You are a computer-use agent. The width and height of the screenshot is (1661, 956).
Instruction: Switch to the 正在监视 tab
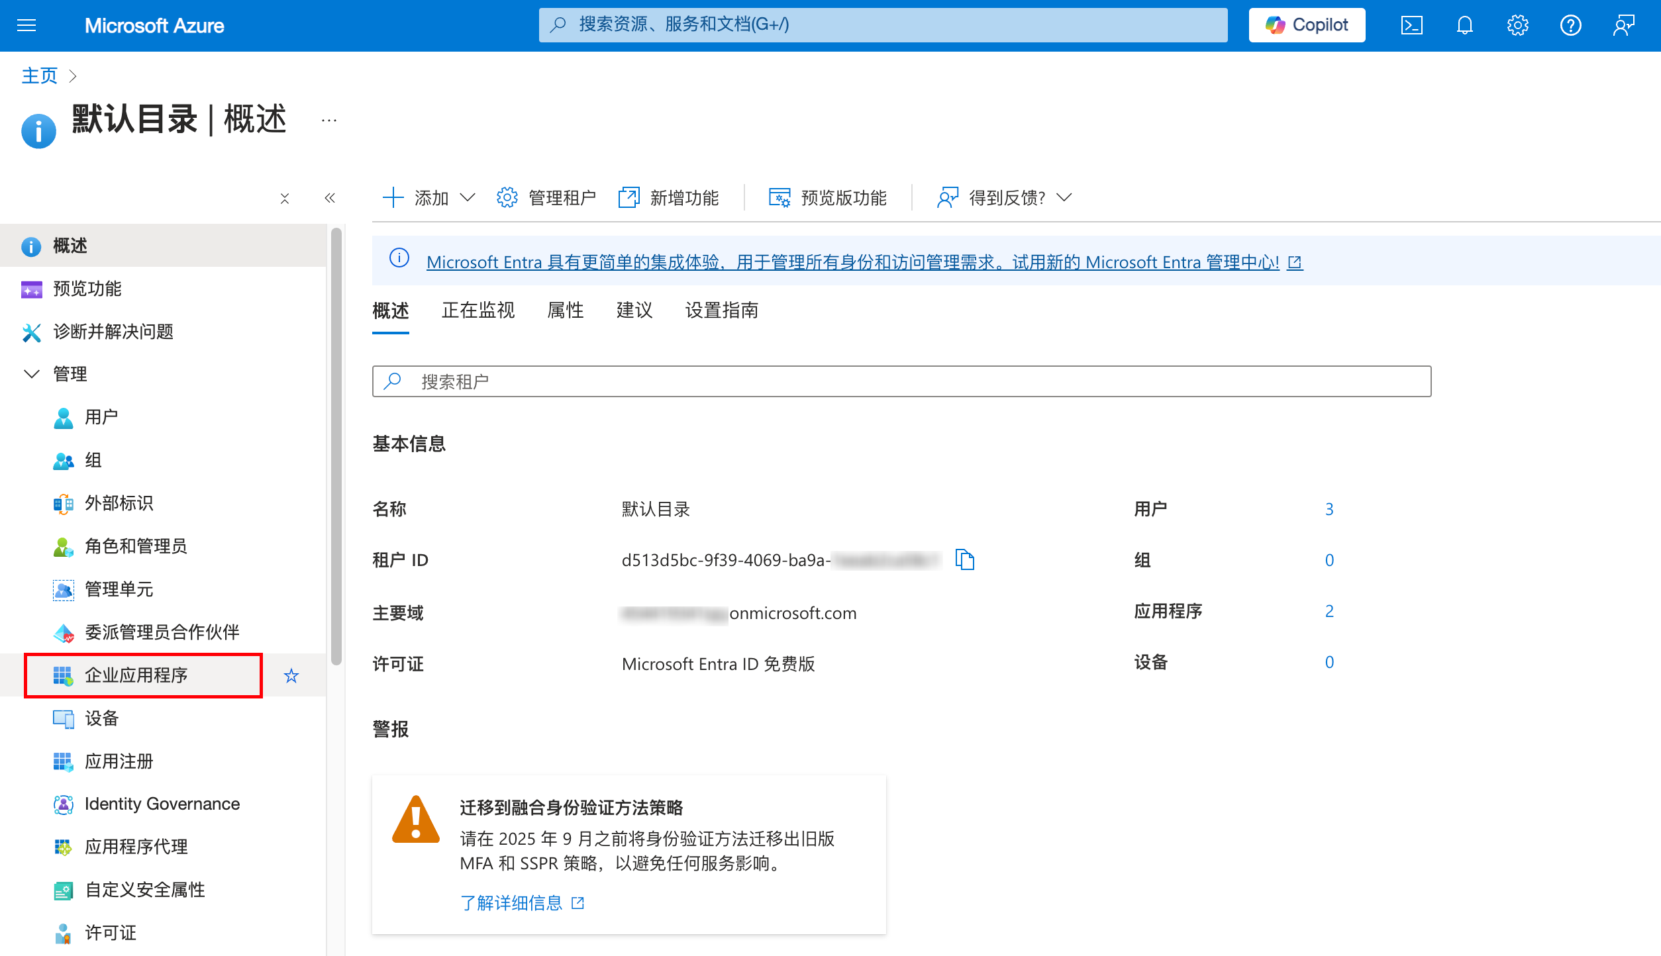[x=478, y=311]
